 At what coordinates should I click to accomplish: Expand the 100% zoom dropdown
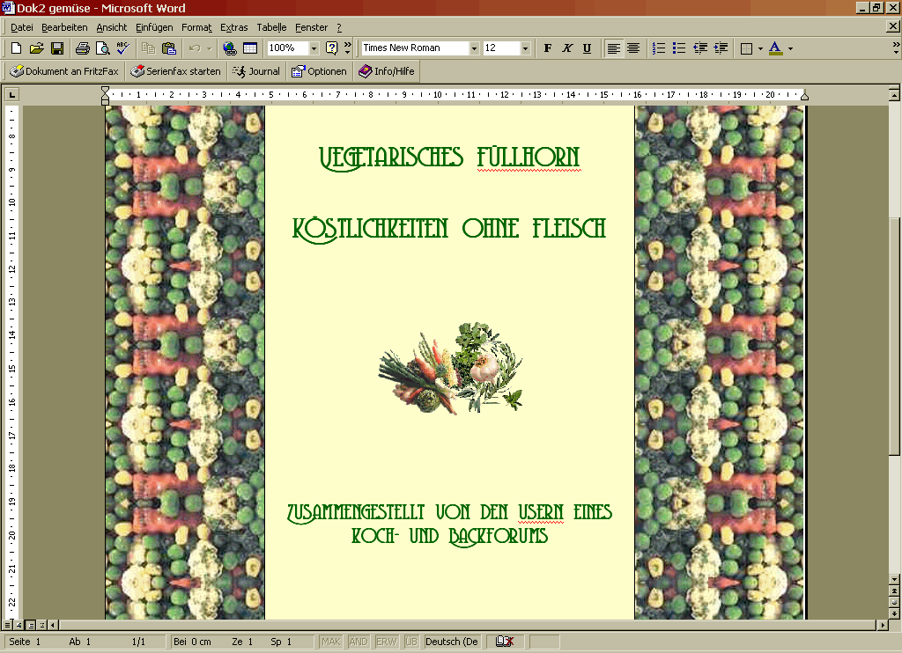(314, 48)
